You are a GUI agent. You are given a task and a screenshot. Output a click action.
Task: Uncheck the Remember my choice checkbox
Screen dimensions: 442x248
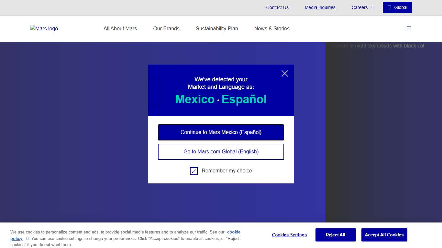tap(194, 171)
